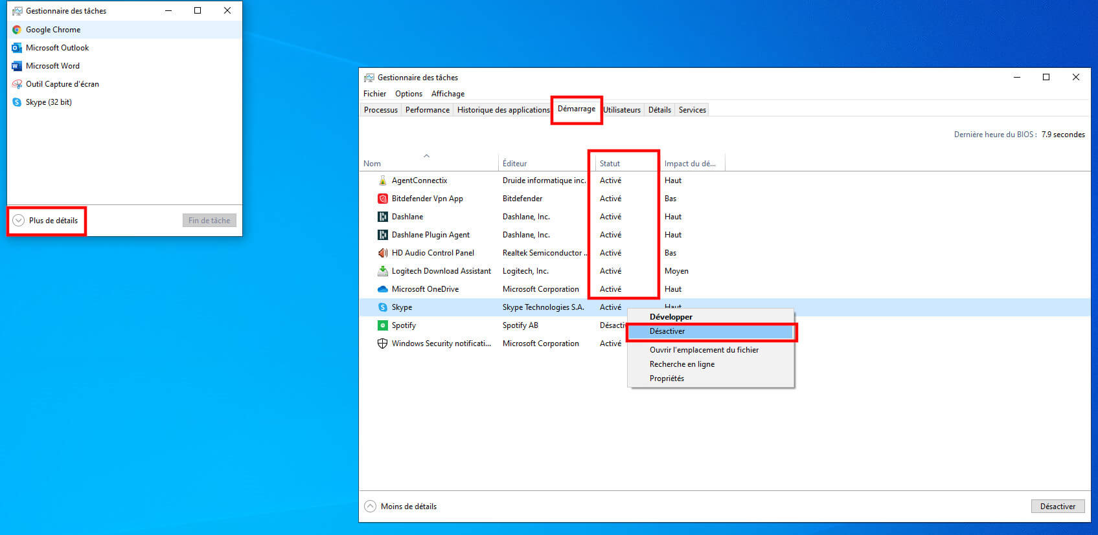Click the HD Audio Control Panel speaker icon
The width and height of the screenshot is (1098, 535).
(x=383, y=253)
